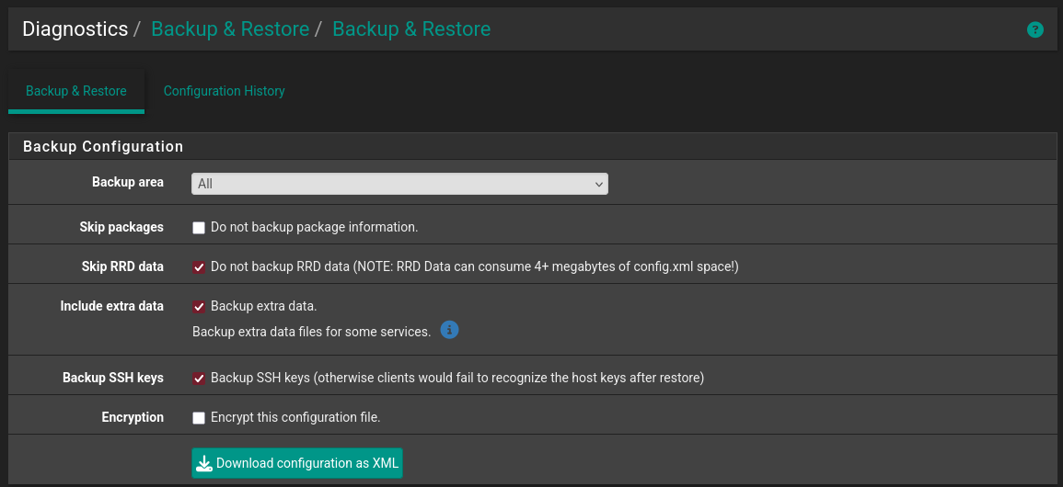The height and width of the screenshot is (487, 1063).
Task: Click the Backup Configuration panel heading
Action: (x=103, y=146)
